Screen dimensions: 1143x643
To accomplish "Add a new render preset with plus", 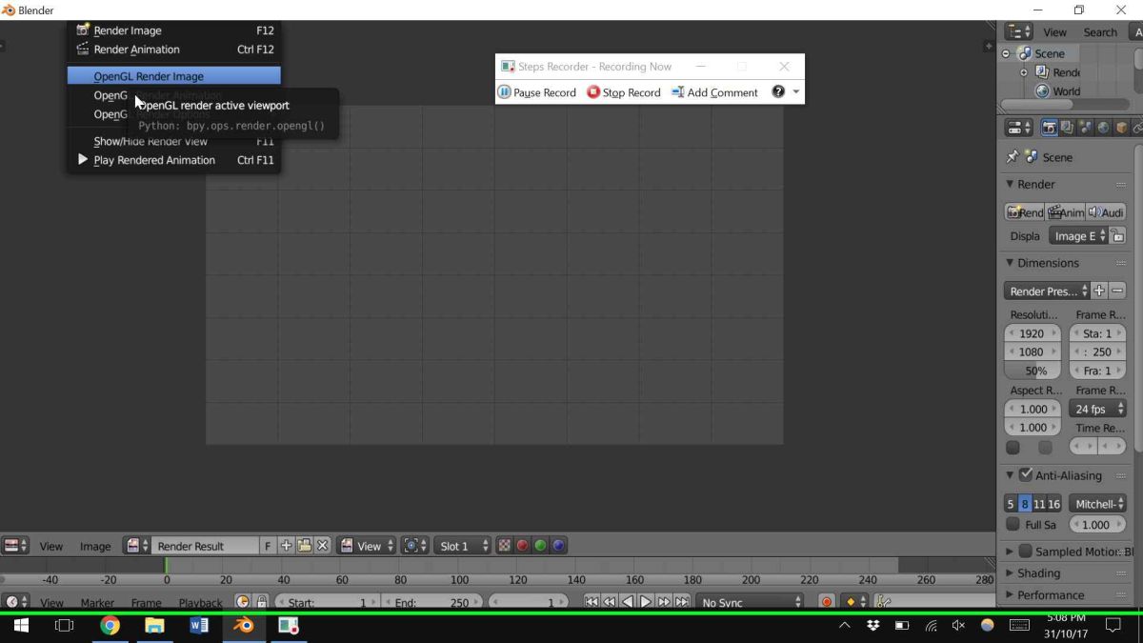I will point(1098,291).
